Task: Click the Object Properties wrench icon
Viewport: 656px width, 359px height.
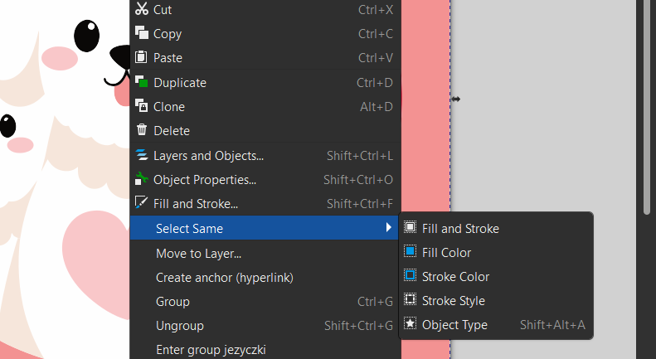Action: [142, 179]
